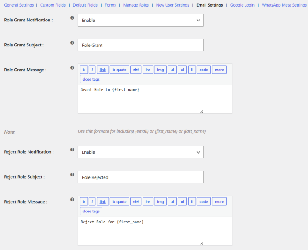This screenshot has width=308, height=250.
Task: Open the help icon beside Reject Role Notification
Action: click(x=72, y=150)
